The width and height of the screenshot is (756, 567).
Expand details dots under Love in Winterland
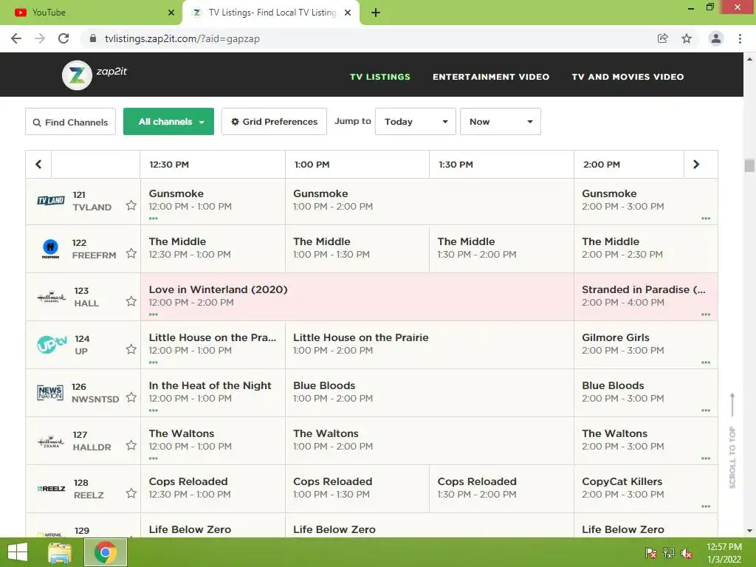click(154, 315)
